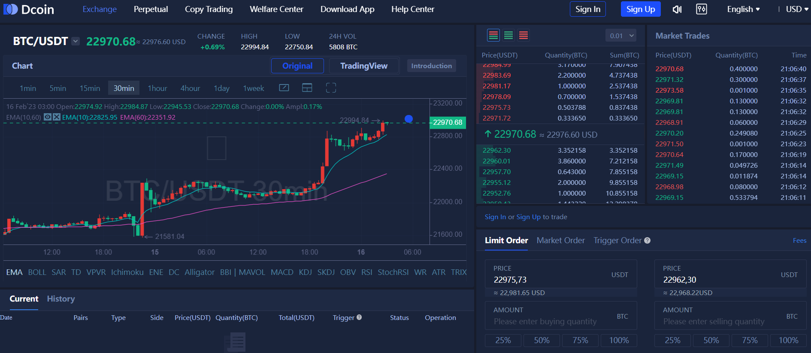Set buy amount to 25%
The height and width of the screenshot is (353, 811).
tap(503, 341)
